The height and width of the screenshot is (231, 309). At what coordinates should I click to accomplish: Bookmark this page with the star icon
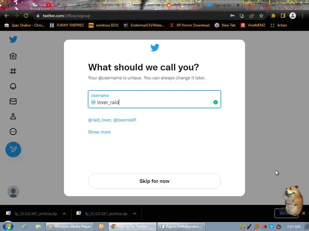click(x=261, y=16)
